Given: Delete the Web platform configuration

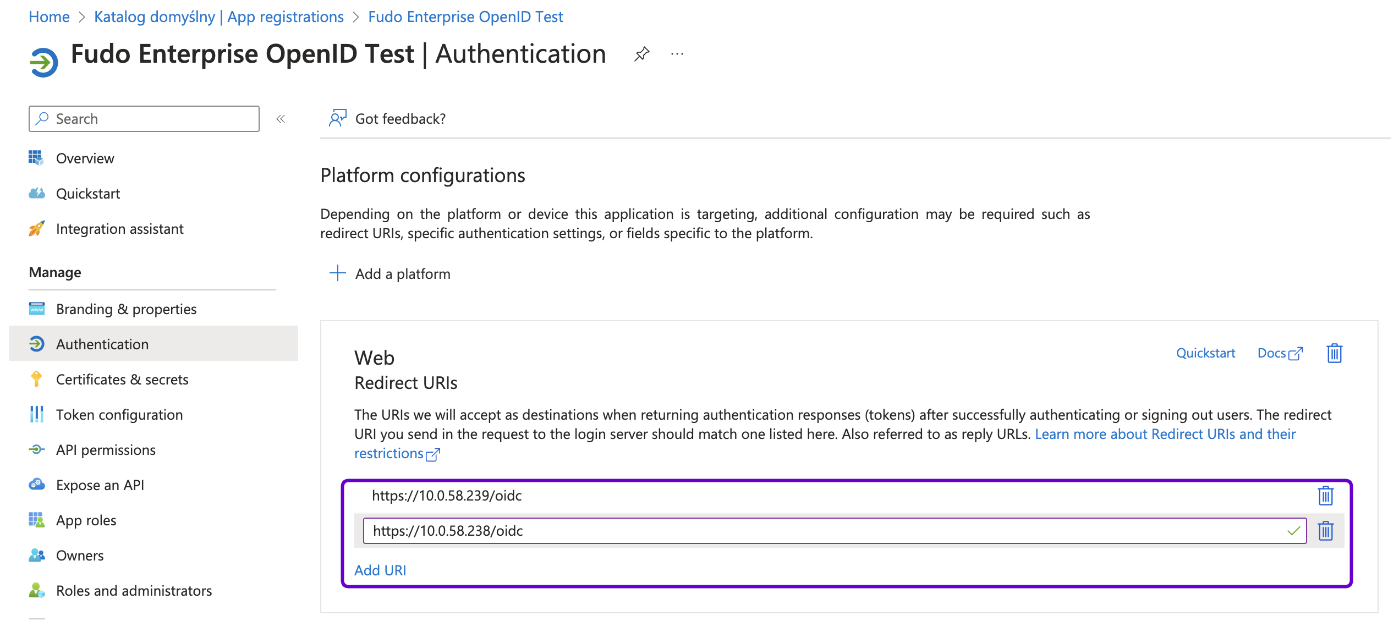Looking at the screenshot, I should 1334,353.
